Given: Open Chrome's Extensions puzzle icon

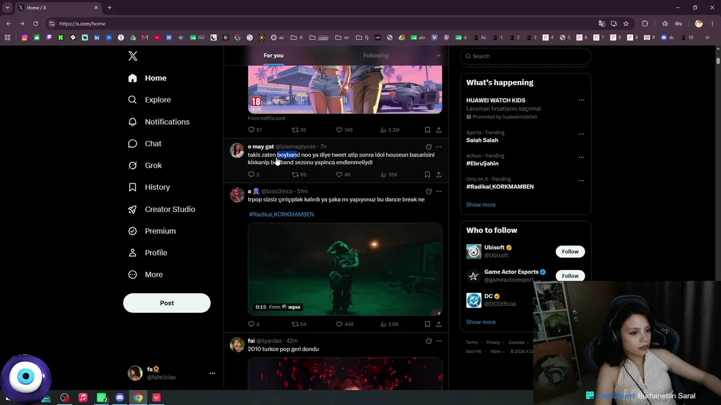Looking at the screenshot, I should (645, 24).
